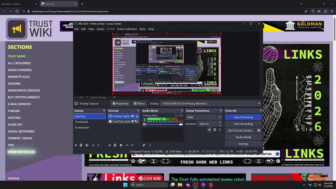
Task: Click the Stop Streaming button
Action: click(x=243, y=117)
